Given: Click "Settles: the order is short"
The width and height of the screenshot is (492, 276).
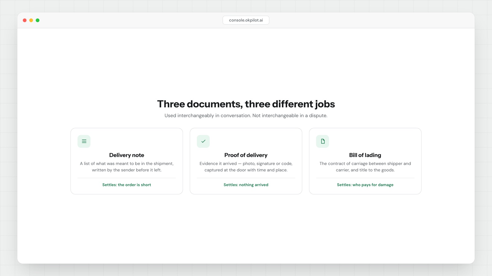Looking at the screenshot, I should tap(127, 185).
